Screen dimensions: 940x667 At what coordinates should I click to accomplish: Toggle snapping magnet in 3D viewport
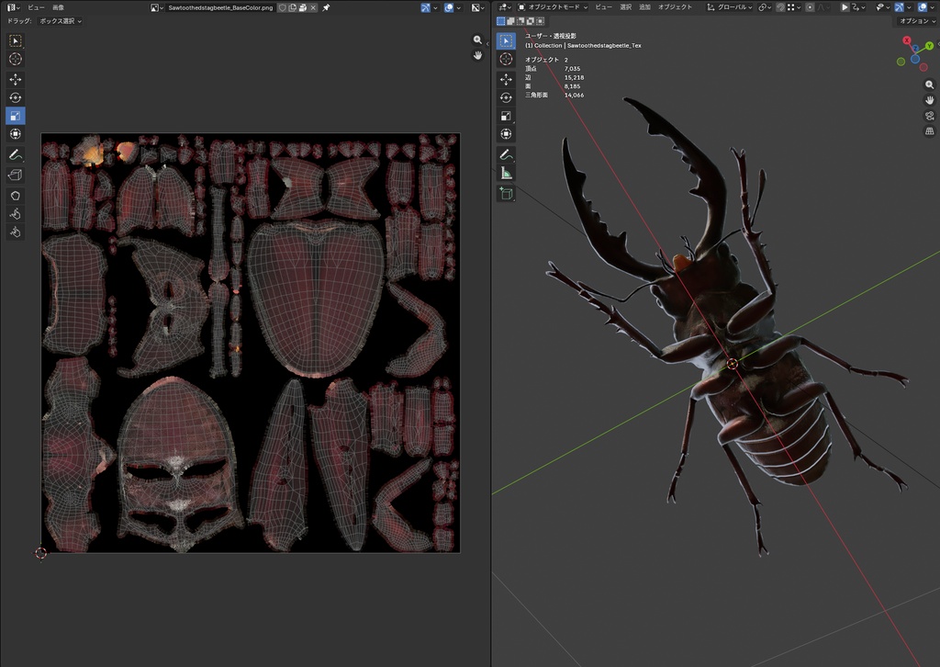coord(780,7)
